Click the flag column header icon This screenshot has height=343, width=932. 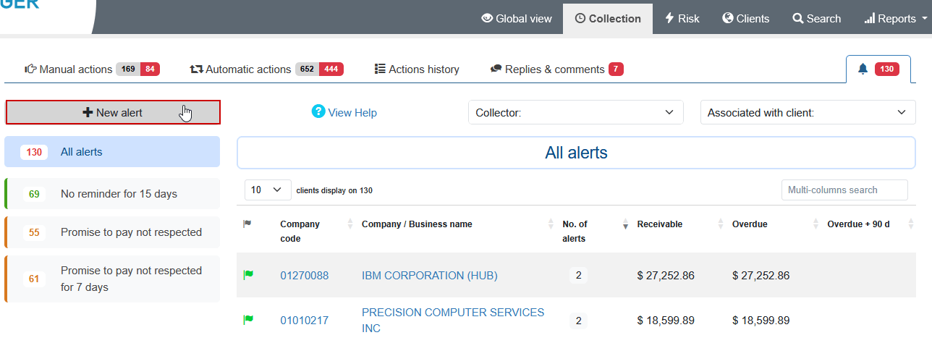pyautogui.click(x=247, y=224)
